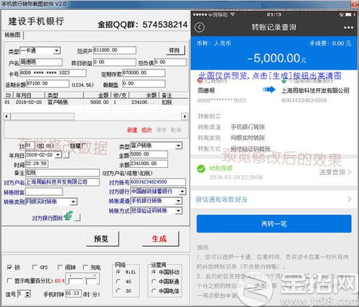Click table scrollbar left arrow
This screenshot has width=359, height=307.
click(6, 116)
